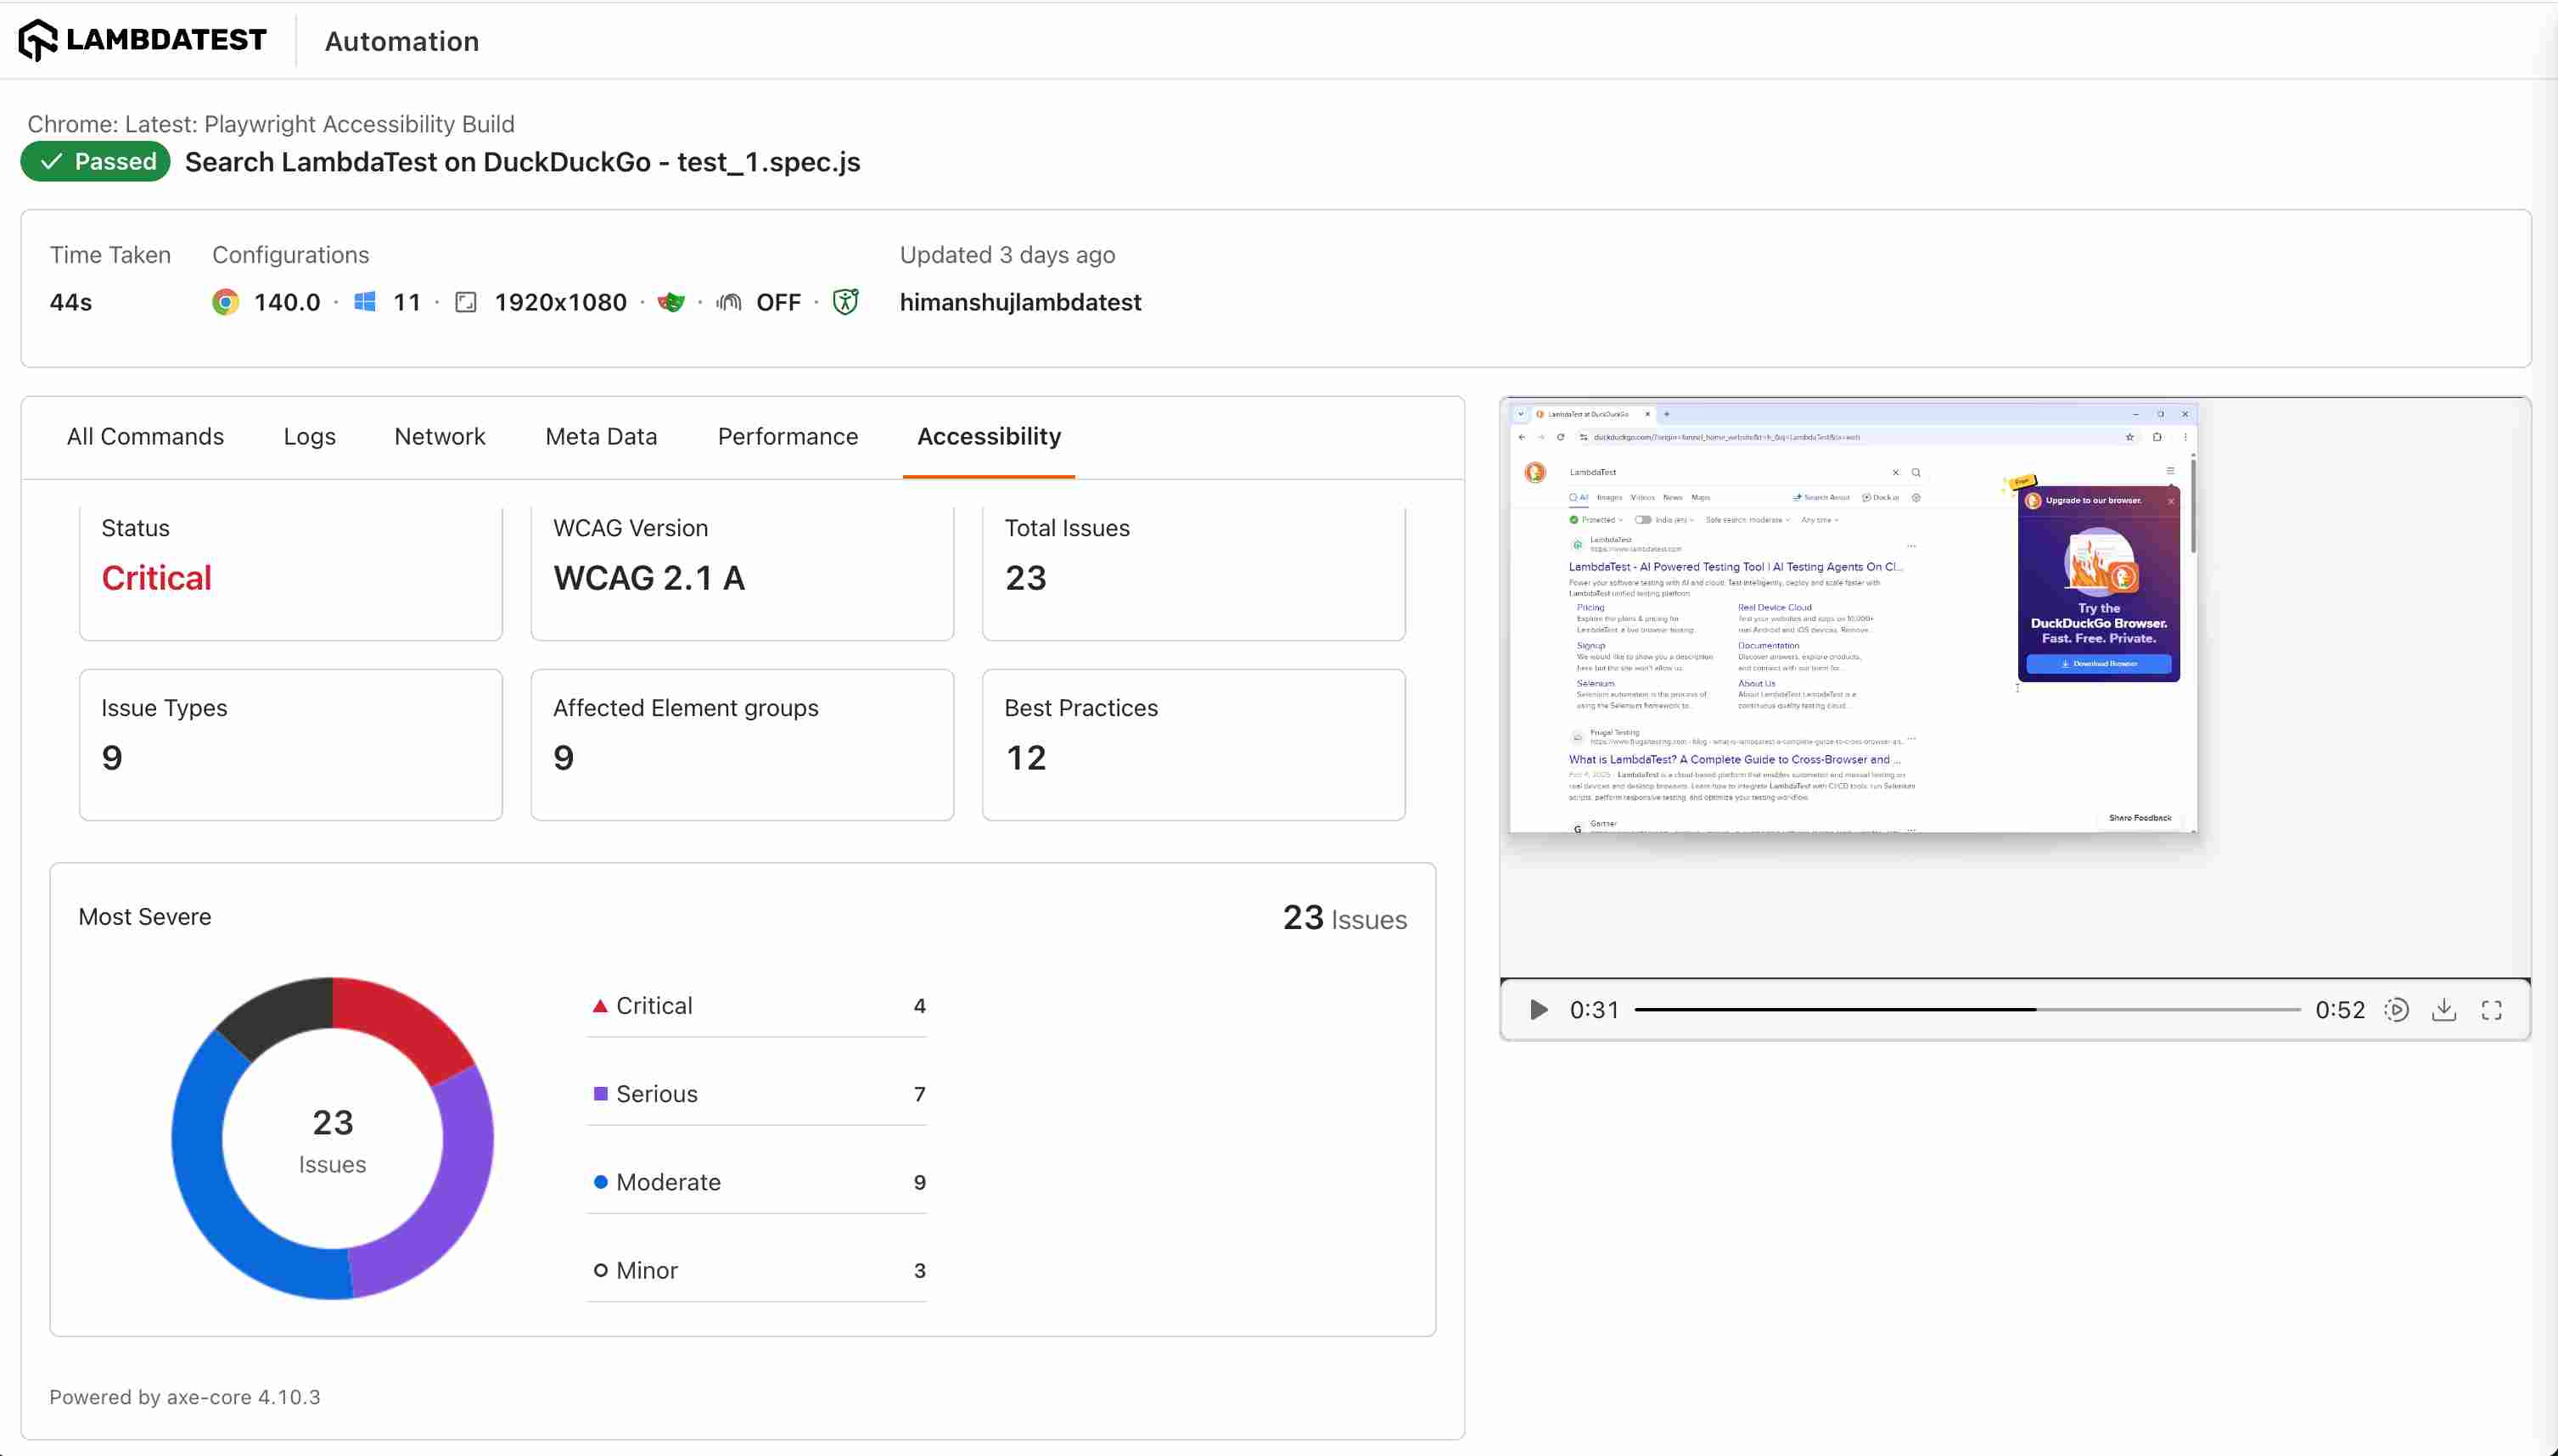This screenshot has width=2558, height=1456.
Task: Play the test recording video
Action: [x=1537, y=1010]
